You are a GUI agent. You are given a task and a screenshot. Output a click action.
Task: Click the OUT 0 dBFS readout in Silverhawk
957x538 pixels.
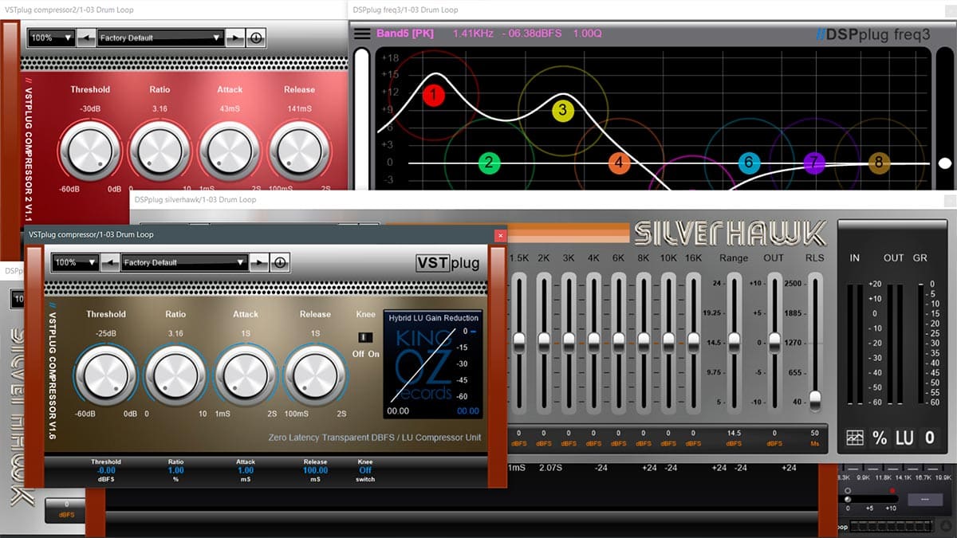(774, 438)
